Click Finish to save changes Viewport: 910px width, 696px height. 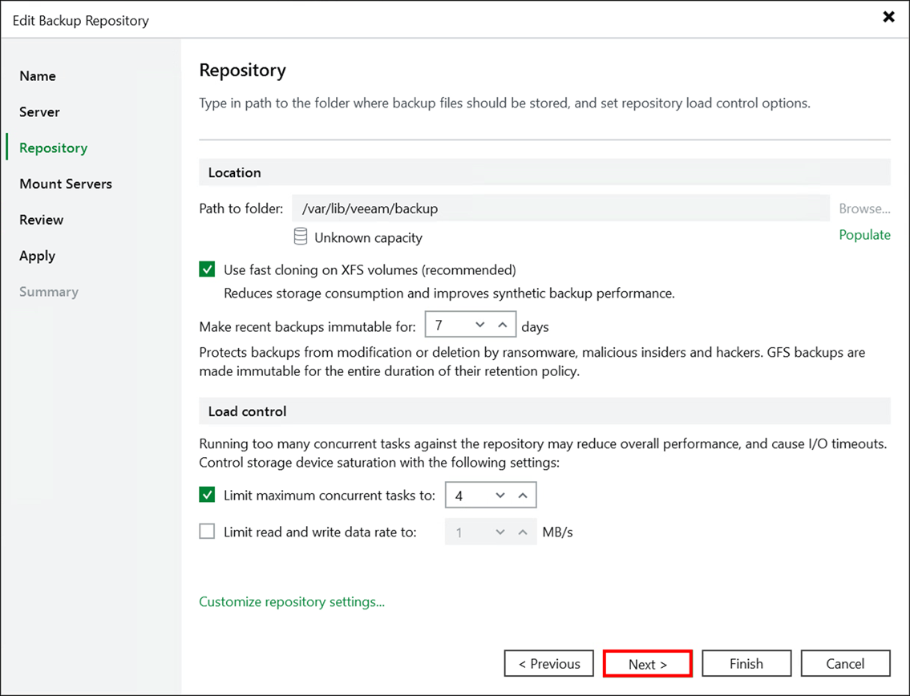click(746, 663)
